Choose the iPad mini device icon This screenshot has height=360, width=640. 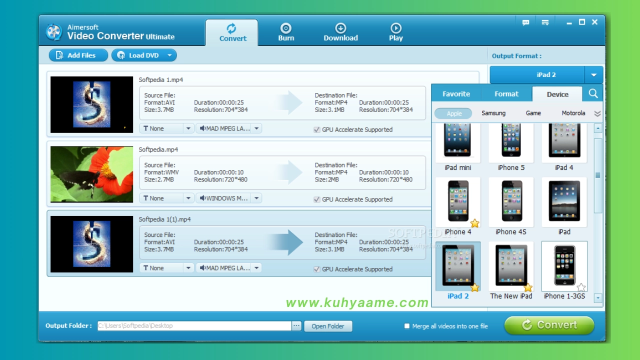pos(458,142)
